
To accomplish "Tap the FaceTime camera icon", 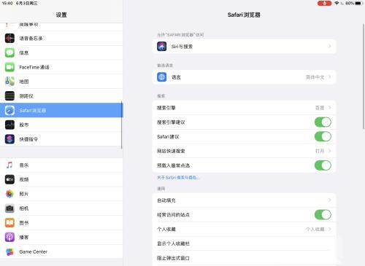I will tap(9, 67).
